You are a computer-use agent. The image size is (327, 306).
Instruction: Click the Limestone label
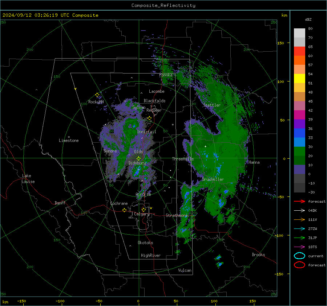point(69,140)
